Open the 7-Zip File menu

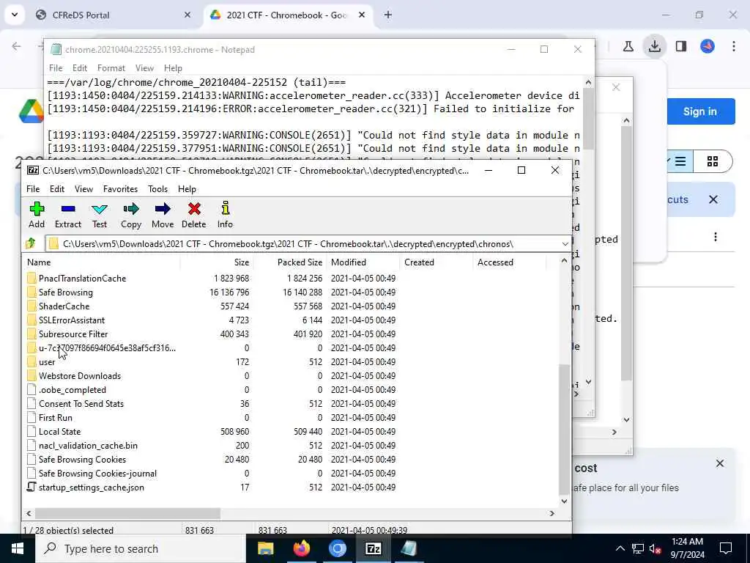click(33, 189)
